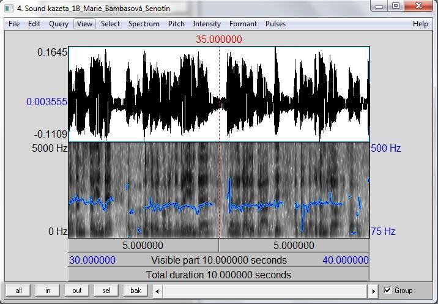438x304 pixels.
Task: Play the right 5.000000 segment bar
Action: [294, 245]
